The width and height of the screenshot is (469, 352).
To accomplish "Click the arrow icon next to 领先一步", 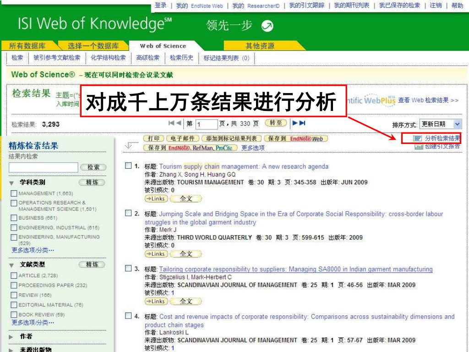I will point(267,26).
